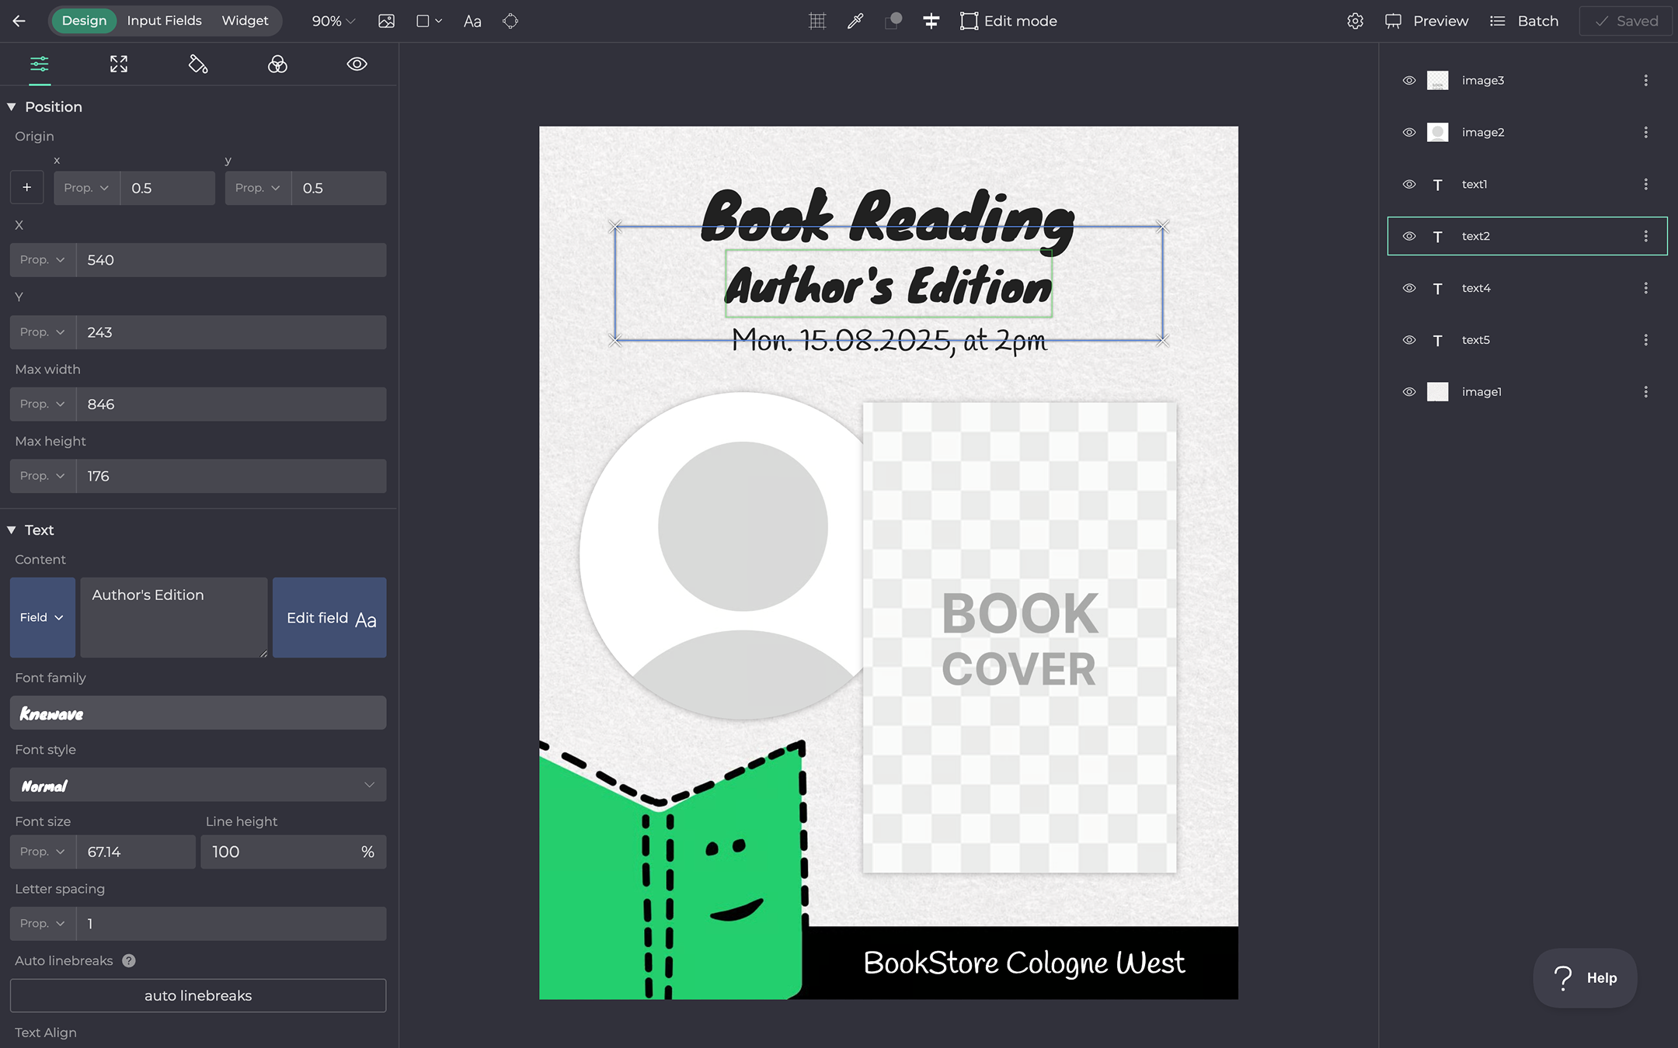
Task: Hide the image1 layer
Action: point(1408,392)
